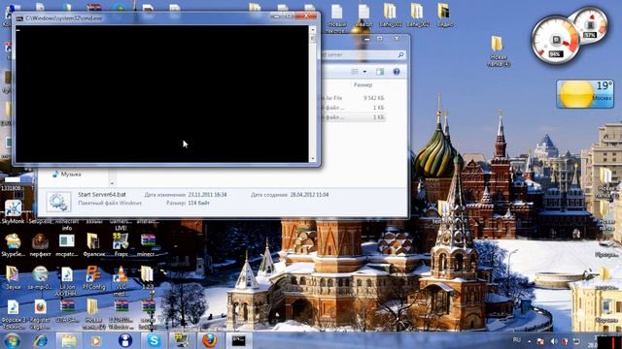Open Windows Explorer from the taskbar

[69, 340]
